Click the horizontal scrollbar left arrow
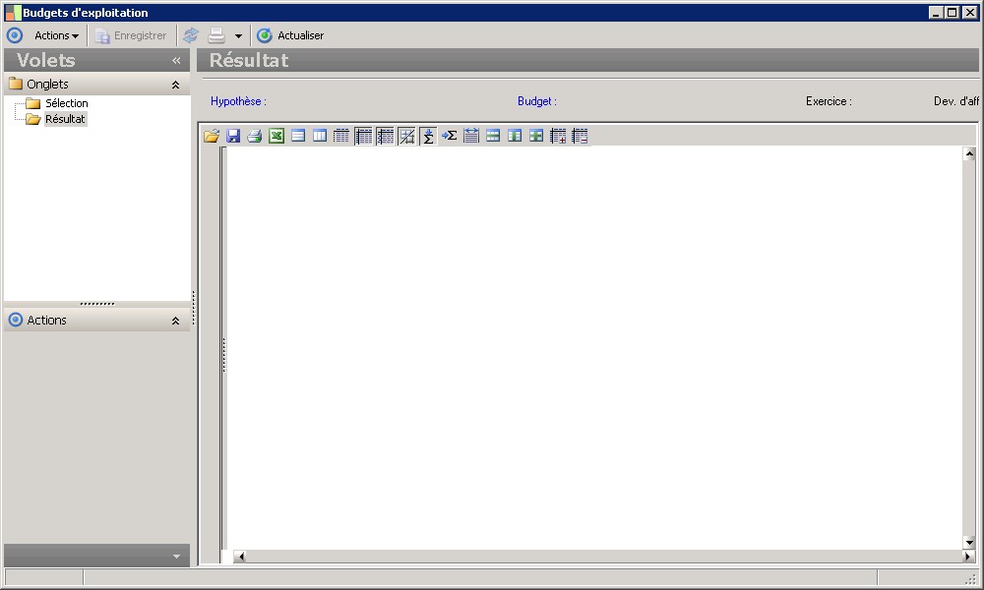Screen dimensions: 984x590 [x=240, y=557]
